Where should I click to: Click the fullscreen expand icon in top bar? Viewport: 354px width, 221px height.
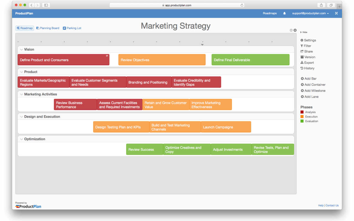click(x=336, y=13)
